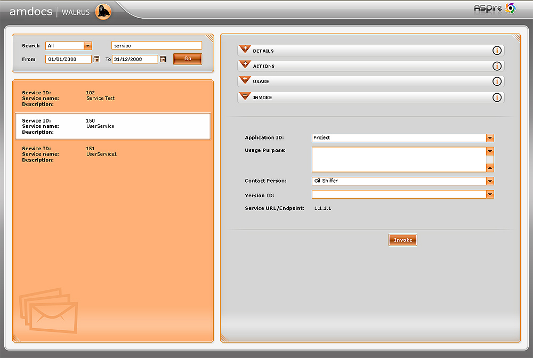Expand the Usage section
The height and width of the screenshot is (358, 533).
(245, 80)
